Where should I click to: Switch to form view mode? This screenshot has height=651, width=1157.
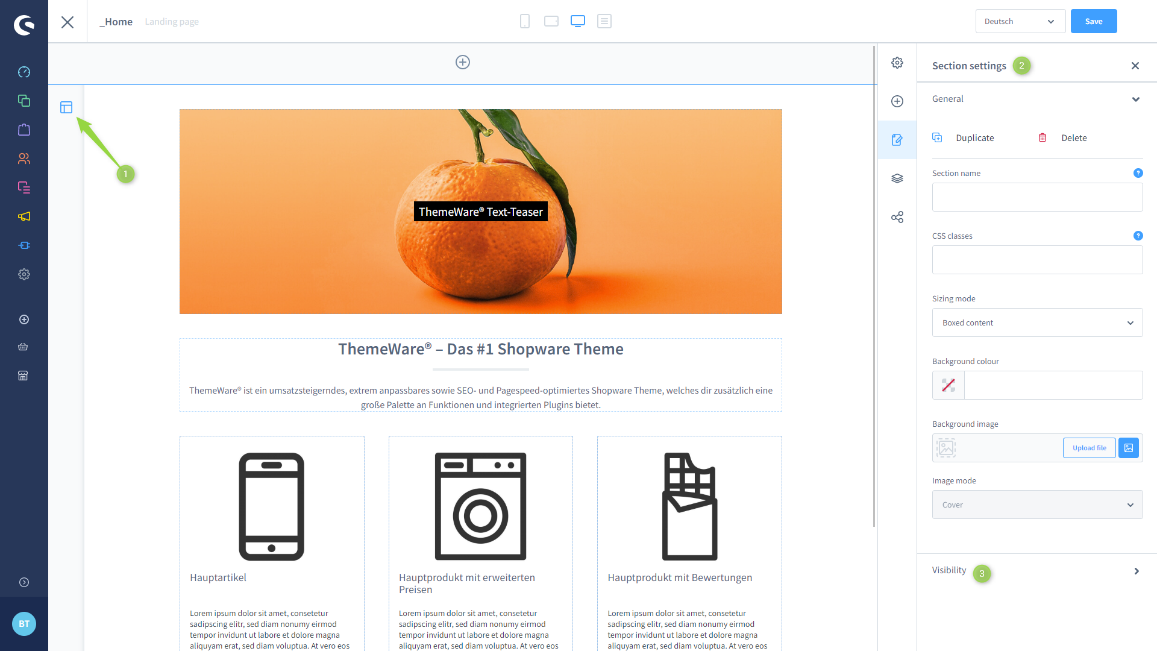pyautogui.click(x=604, y=21)
